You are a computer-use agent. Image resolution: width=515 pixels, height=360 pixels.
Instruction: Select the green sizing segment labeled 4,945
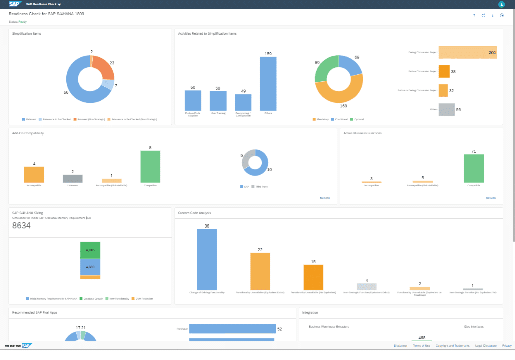[x=90, y=250]
